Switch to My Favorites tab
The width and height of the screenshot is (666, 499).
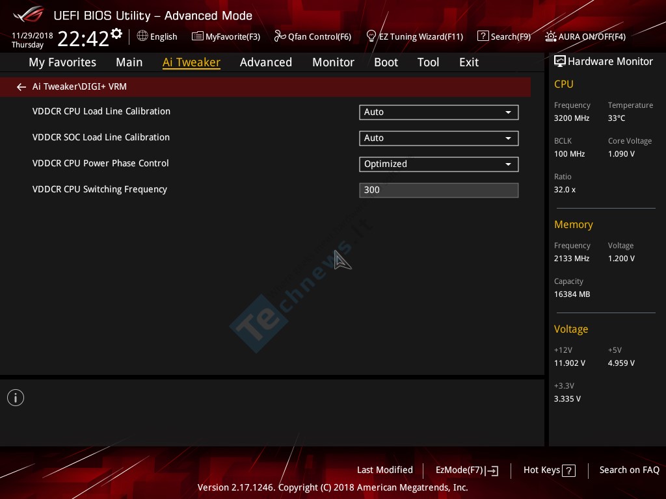point(62,62)
